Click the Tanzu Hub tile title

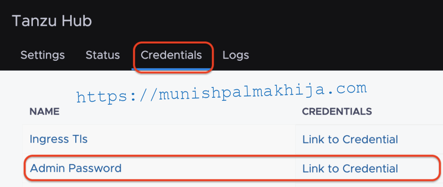point(52,21)
